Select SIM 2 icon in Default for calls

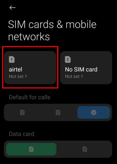point(58,113)
